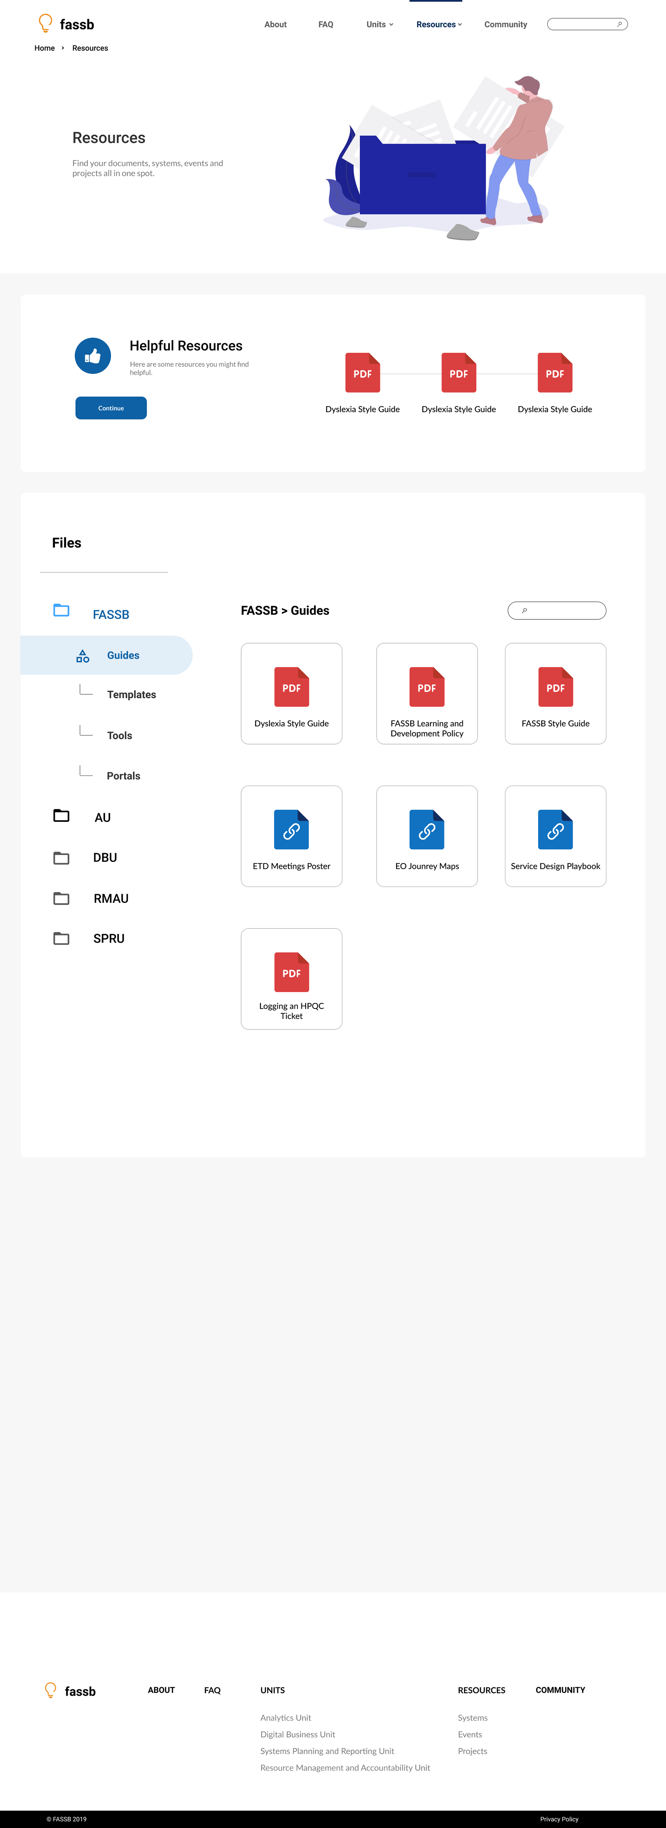
Task: Click FAQ in footer
Action: pyautogui.click(x=212, y=1690)
